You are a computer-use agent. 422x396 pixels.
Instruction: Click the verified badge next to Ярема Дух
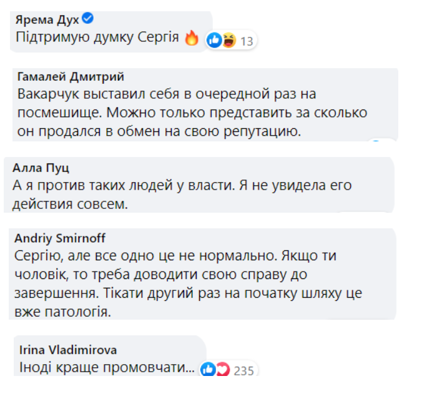tap(88, 18)
